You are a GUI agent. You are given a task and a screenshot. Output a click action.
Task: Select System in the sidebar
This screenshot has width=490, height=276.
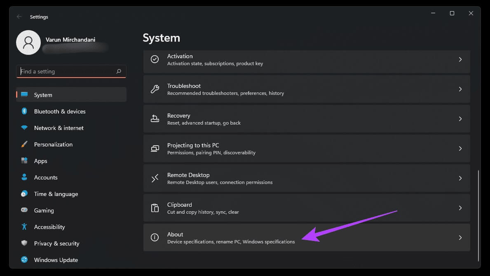pyautogui.click(x=71, y=94)
